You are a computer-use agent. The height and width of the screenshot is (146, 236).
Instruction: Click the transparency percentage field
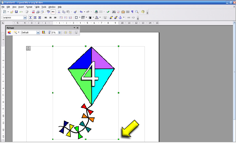point(54,33)
